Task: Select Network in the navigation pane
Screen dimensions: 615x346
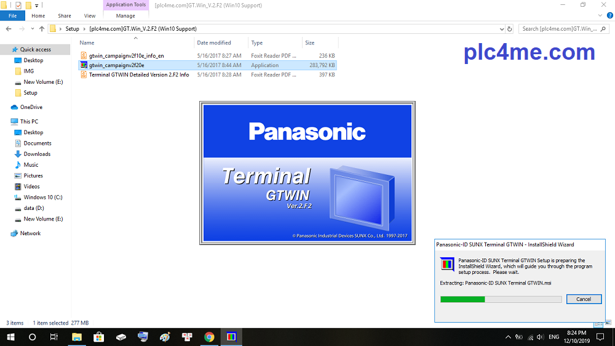Action: [x=30, y=233]
